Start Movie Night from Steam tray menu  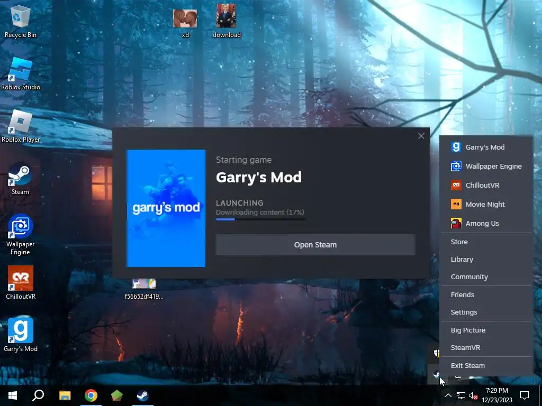(486, 204)
